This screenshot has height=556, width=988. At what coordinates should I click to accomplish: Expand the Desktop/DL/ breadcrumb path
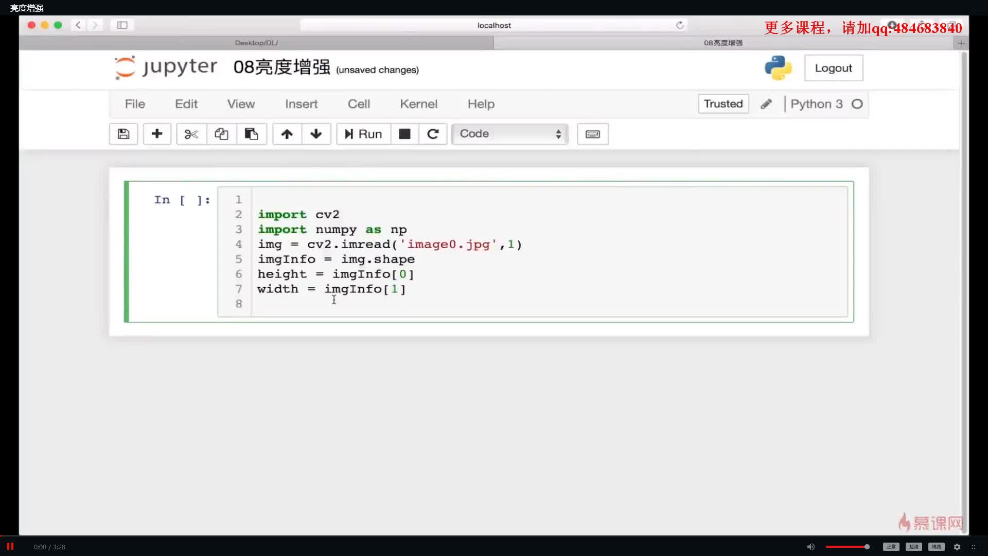coord(256,42)
